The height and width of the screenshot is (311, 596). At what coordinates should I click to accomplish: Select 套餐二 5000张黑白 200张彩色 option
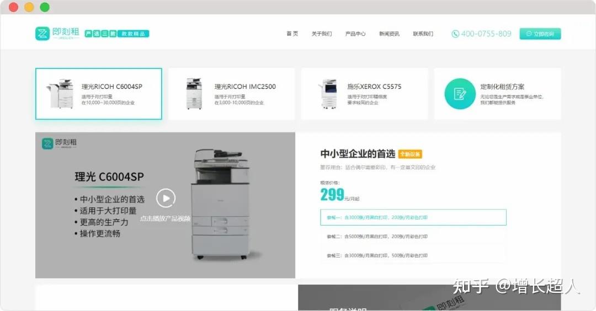pos(413,236)
